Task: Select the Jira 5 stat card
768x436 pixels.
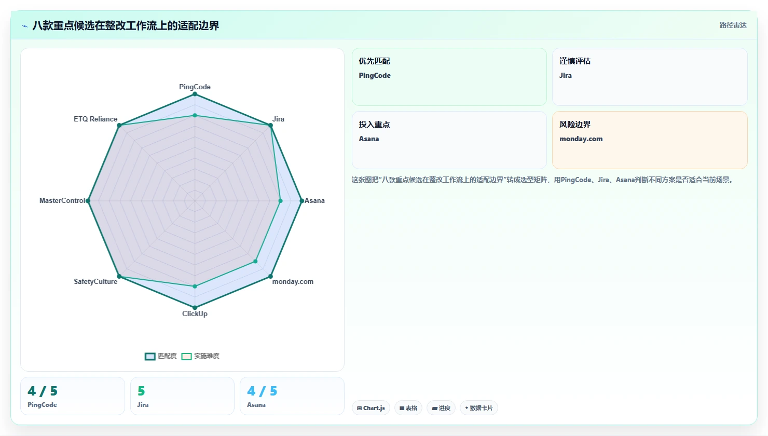Action: [x=182, y=396]
